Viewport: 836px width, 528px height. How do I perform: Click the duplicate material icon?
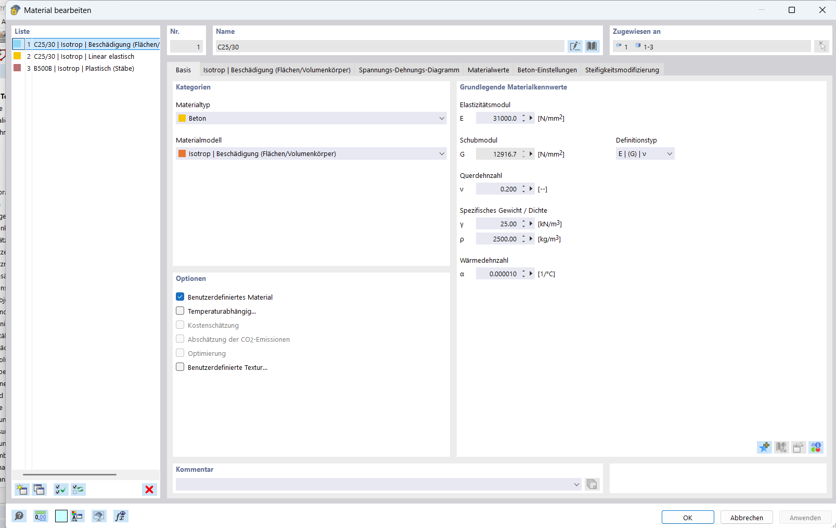(x=39, y=490)
